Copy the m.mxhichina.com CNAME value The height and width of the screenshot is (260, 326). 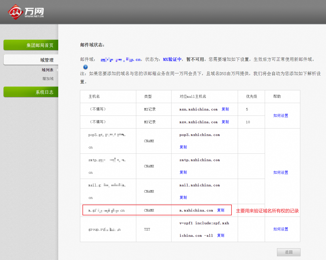[x=220, y=210]
